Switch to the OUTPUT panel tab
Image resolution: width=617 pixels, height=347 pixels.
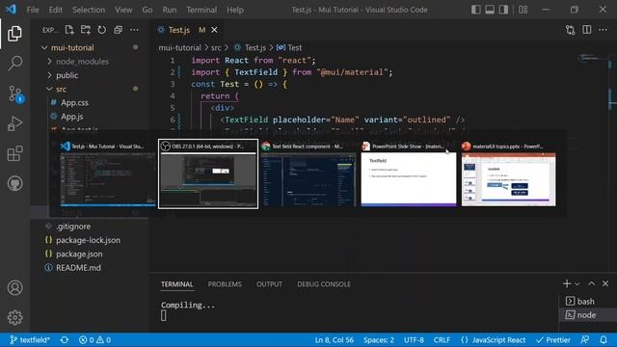click(x=269, y=284)
